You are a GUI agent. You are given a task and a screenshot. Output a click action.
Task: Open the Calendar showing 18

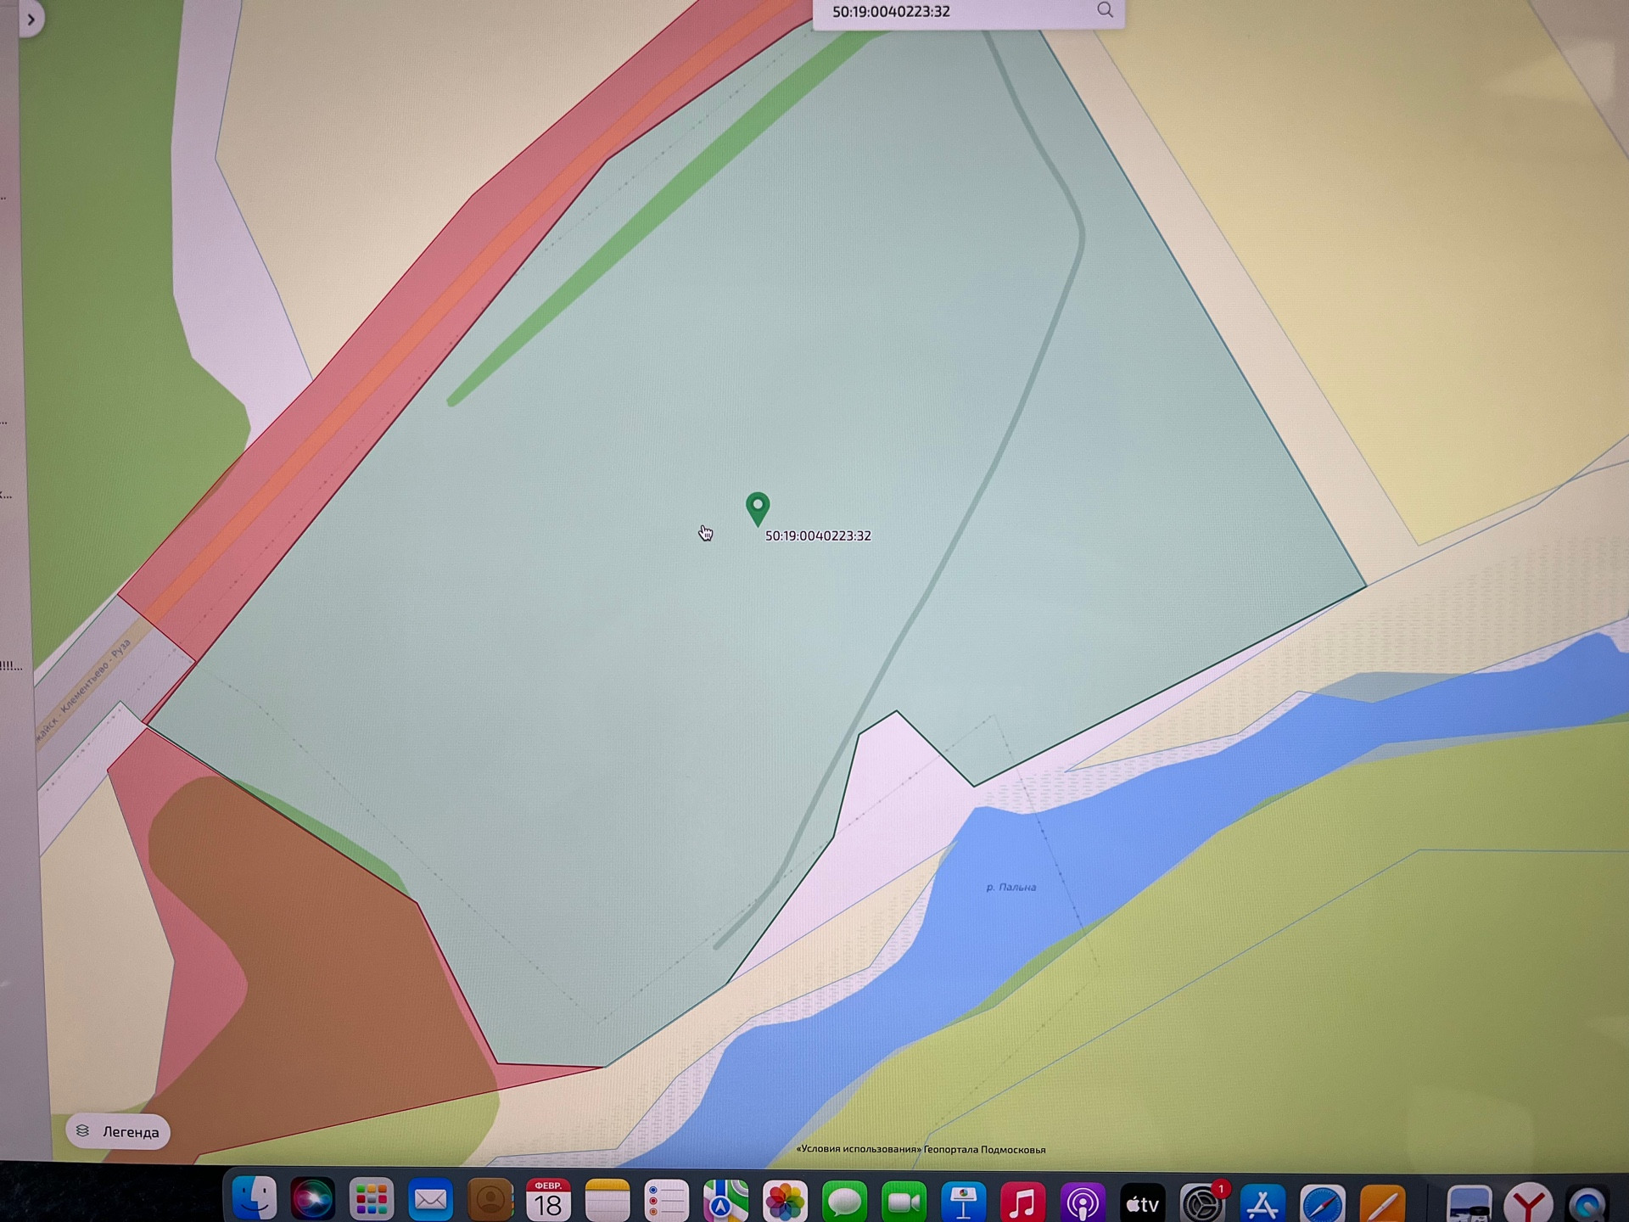(x=548, y=1201)
